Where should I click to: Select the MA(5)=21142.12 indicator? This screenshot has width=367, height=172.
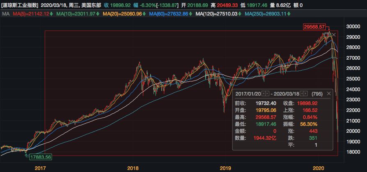click(33, 14)
